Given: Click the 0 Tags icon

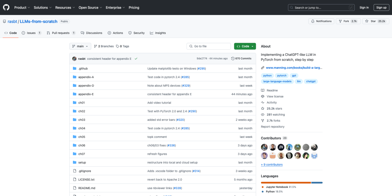Looking at the screenshot, I should click(118, 46).
